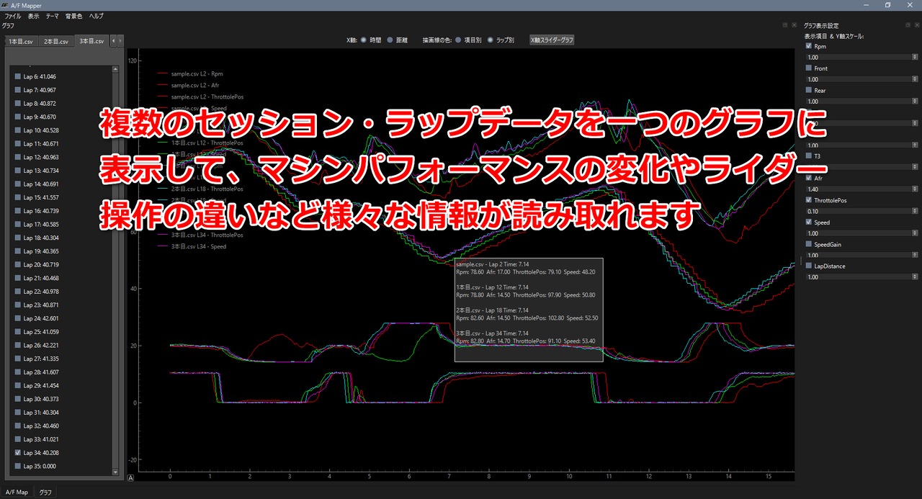Viewport: 922px width, 499px height.
Task: Uncheck the Rpm display checkbox
Action: pyautogui.click(x=809, y=46)
